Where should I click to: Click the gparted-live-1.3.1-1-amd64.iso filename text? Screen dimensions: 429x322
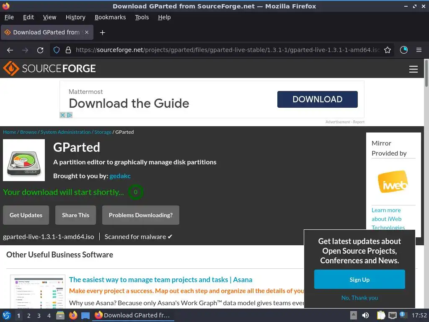tap(49, 236)
